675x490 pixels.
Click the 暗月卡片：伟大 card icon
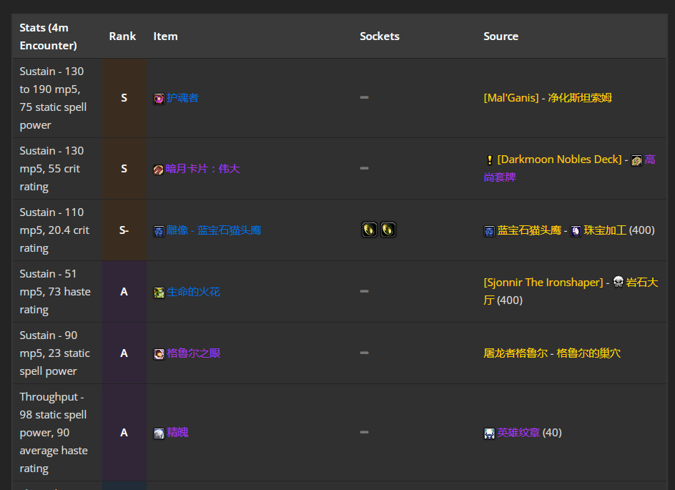click(159, 170)
